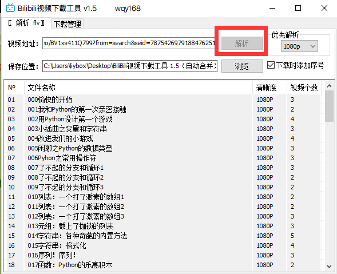Image resolution: width=337 pixels, height=274 pixels.
Task: Click number 07 in the № column
Action: coord(11,158)
